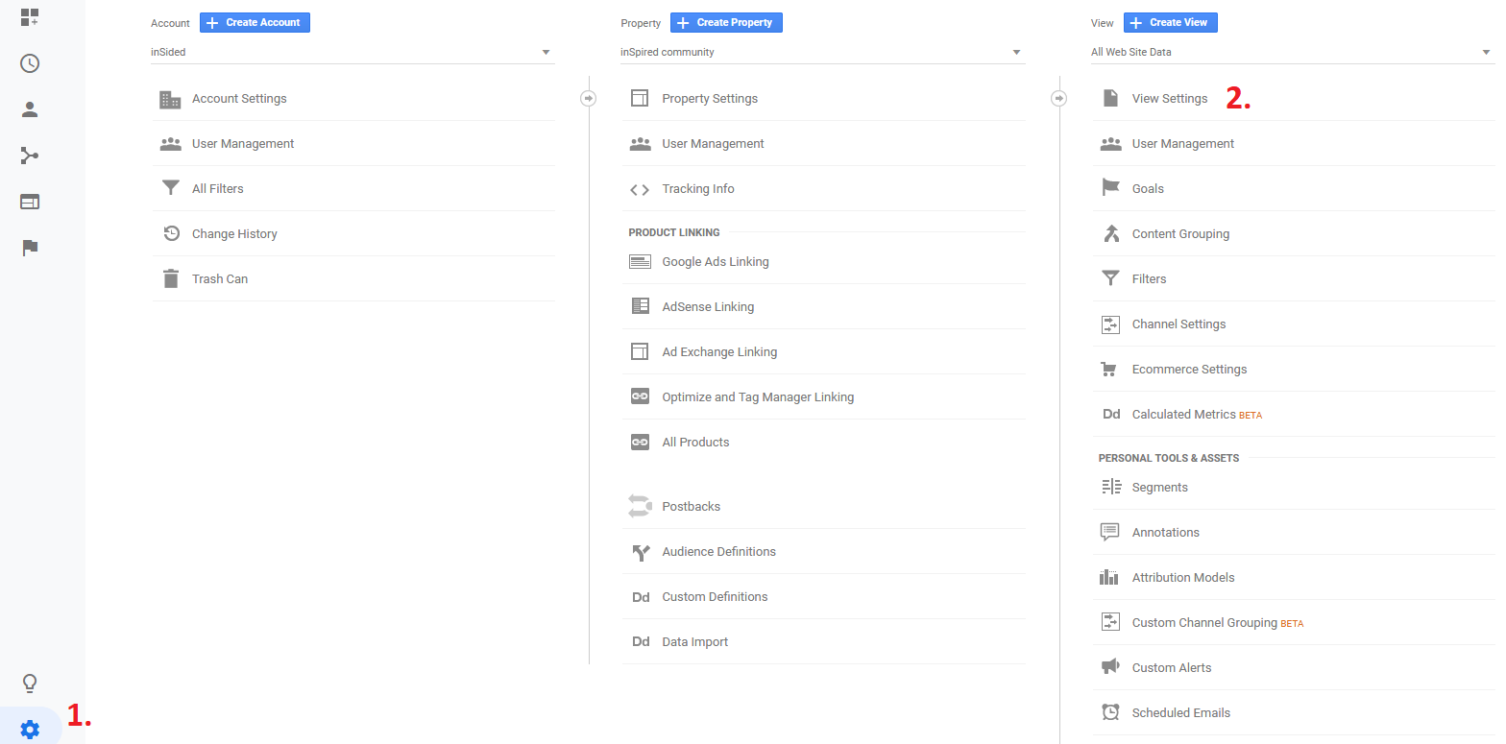Viewport: 1506px width, 744px height.
Task: Open Conversions flag icon in sidebar
Action: pos(30,248)
